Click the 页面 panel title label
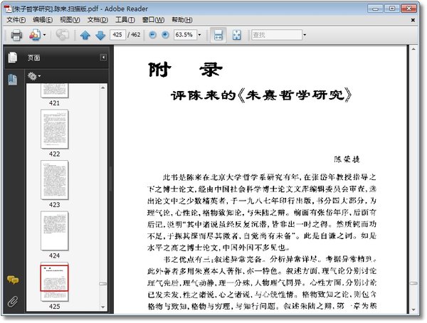 (33, 58)
